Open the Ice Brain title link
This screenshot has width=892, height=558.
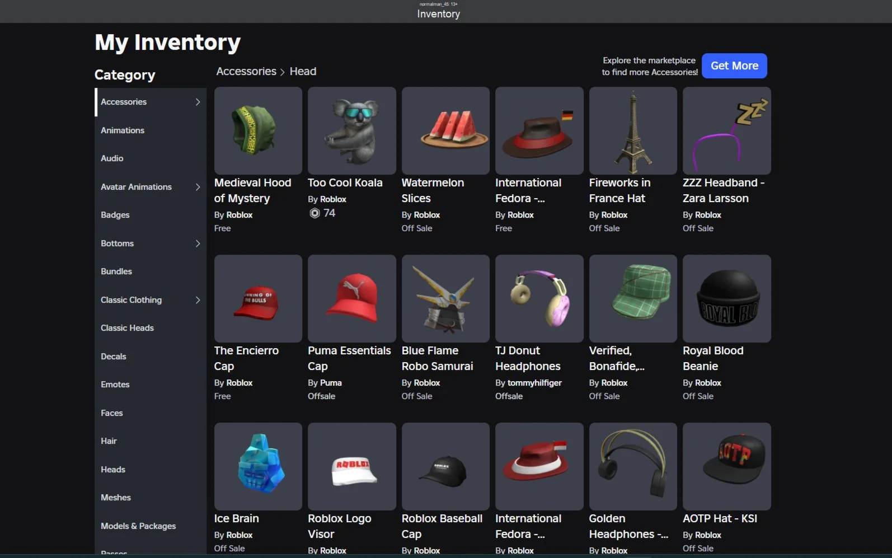237,519
